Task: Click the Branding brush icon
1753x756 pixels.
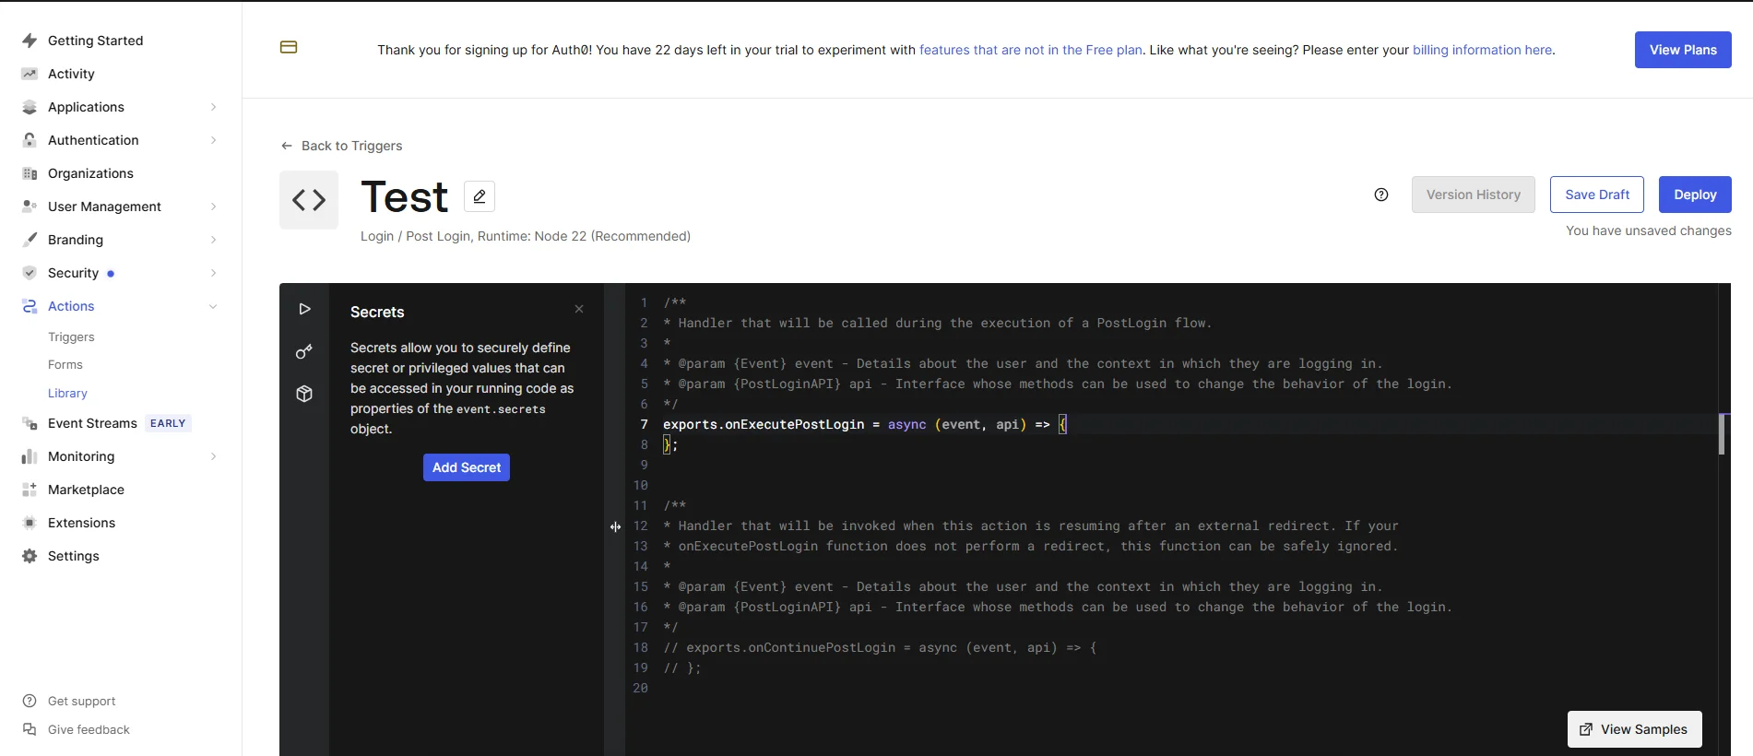Action: tap(30, 240)
